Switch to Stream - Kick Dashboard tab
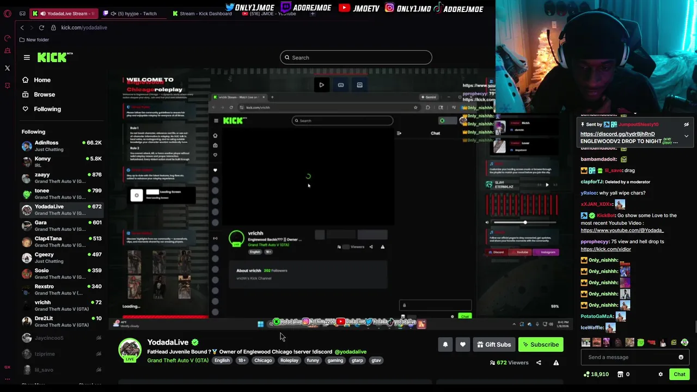Viewport: 697px width, 392px height. (201, 14)
